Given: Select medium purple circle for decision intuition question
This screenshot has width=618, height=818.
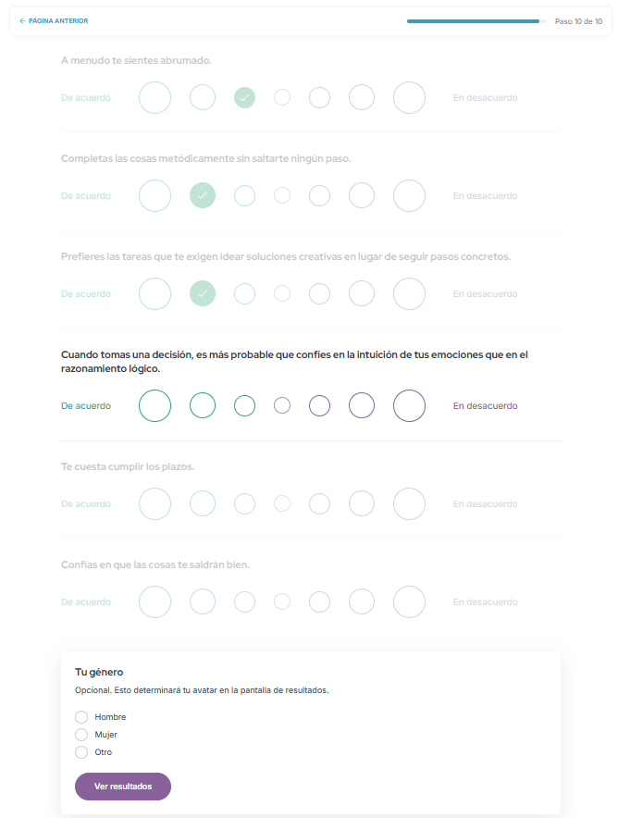Looking at the screenshot, I should click(362, 405).
